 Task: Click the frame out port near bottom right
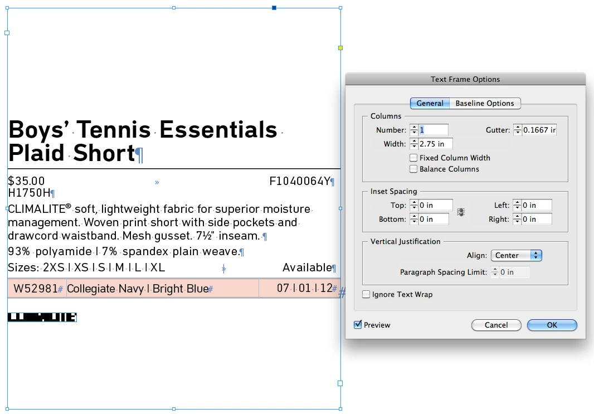pyautogui.click(x=340, y=383)
